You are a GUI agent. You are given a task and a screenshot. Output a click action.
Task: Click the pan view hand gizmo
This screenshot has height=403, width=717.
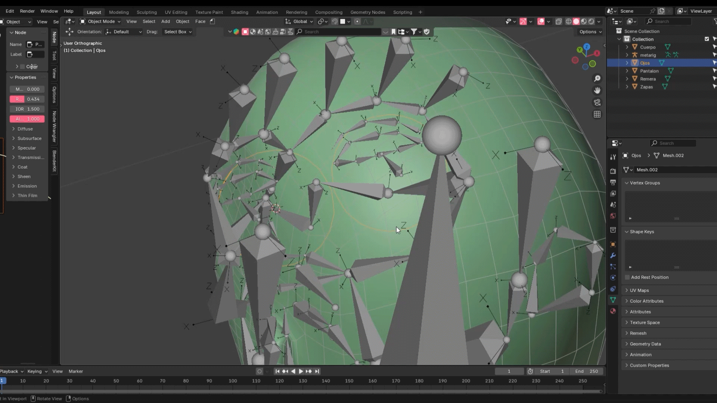pyautogui.click(x=597, y=90)
